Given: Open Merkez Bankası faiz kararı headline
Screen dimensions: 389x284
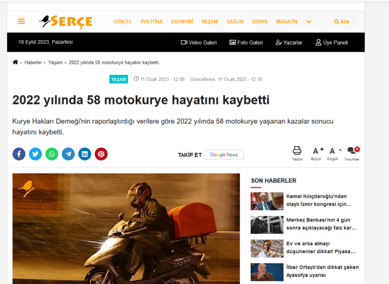Looking at the screenshot, I should tap(321, 224).
